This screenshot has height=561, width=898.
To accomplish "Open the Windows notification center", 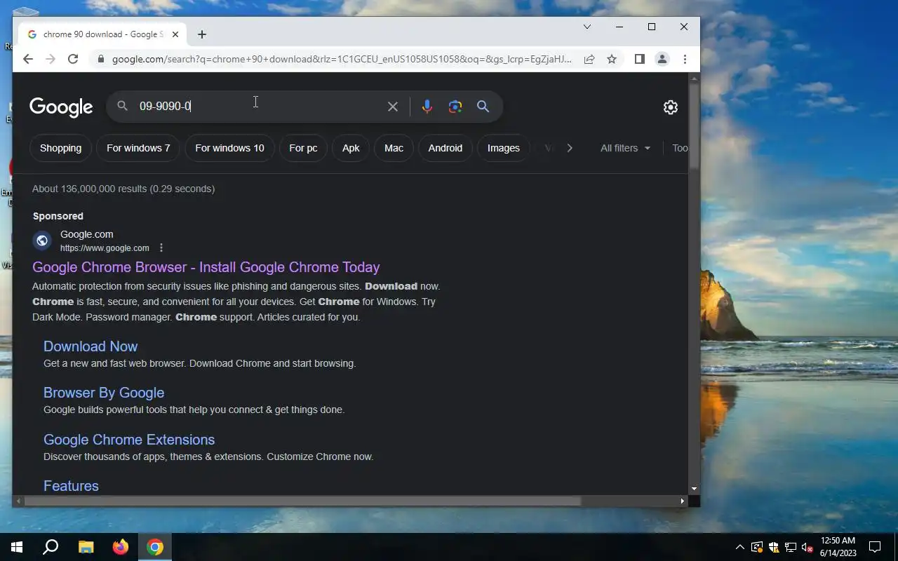I will pyautogui.click(x=875, y=547).
